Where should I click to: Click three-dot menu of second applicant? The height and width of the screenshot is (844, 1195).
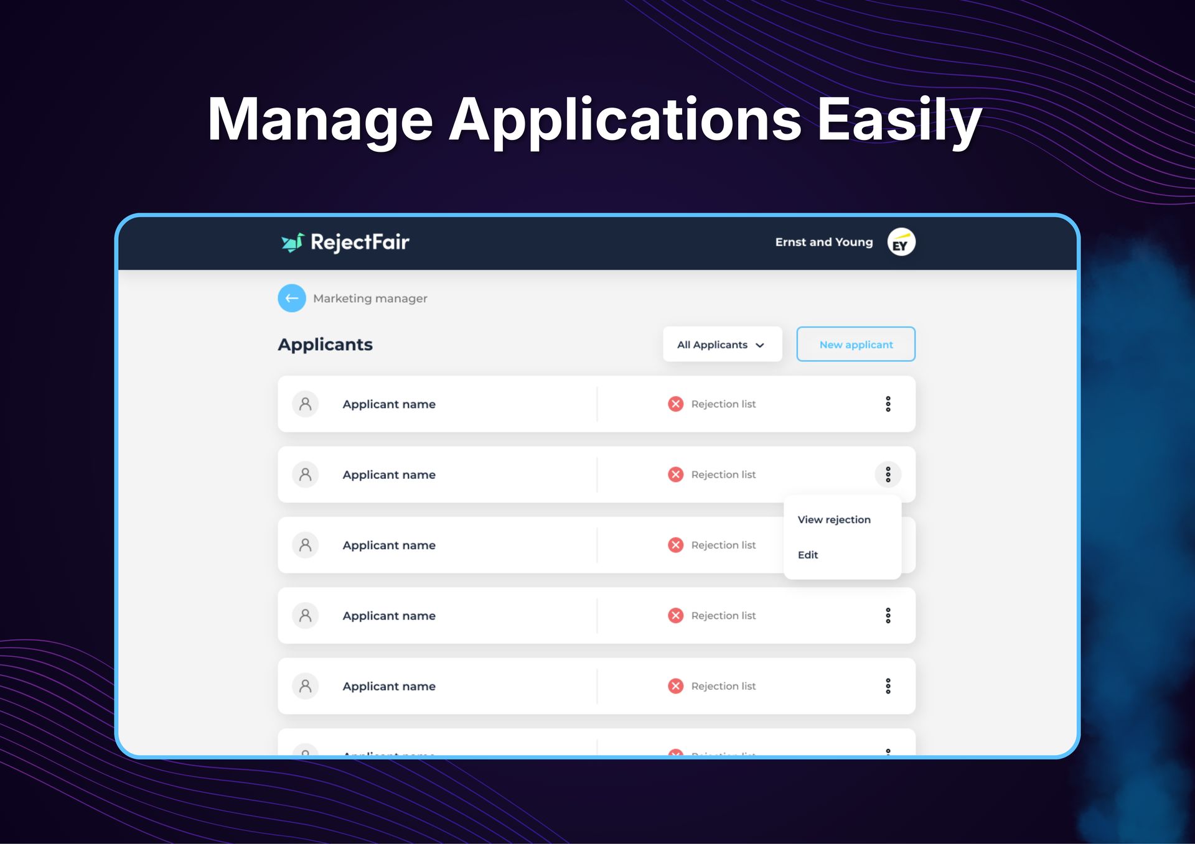(888, 475)
